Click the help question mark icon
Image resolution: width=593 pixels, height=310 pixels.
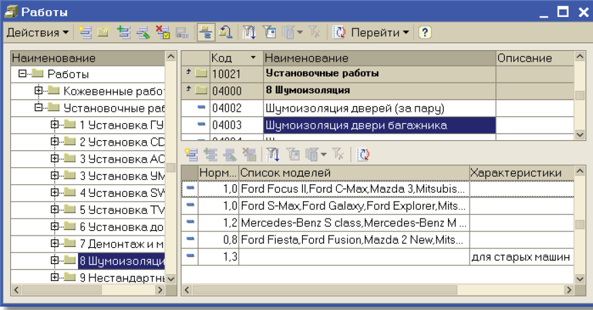coord(425,32)
